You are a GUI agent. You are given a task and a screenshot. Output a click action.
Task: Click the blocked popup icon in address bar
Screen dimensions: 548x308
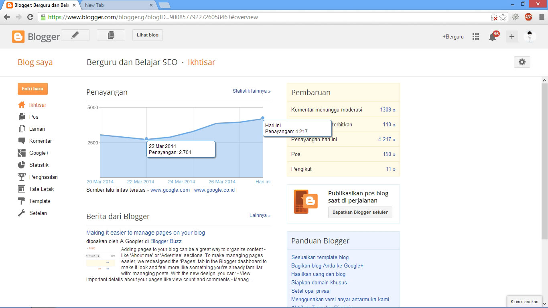click(x=494, y=17)
